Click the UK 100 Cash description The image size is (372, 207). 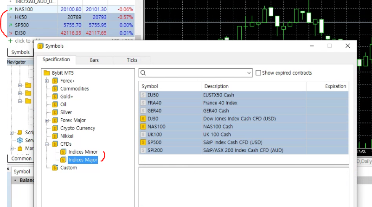pos(217,134)
